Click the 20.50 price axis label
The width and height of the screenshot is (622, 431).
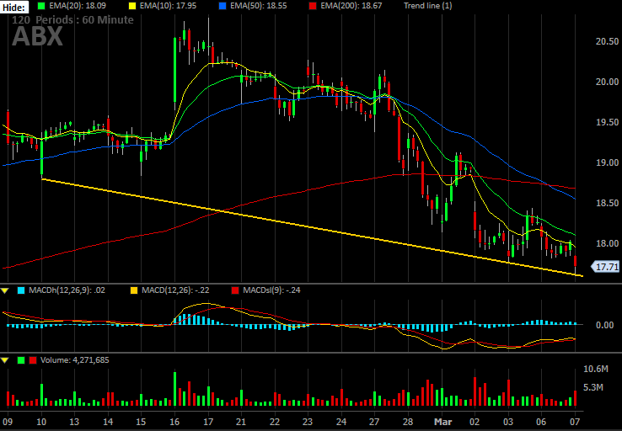[x=608, y=41]
